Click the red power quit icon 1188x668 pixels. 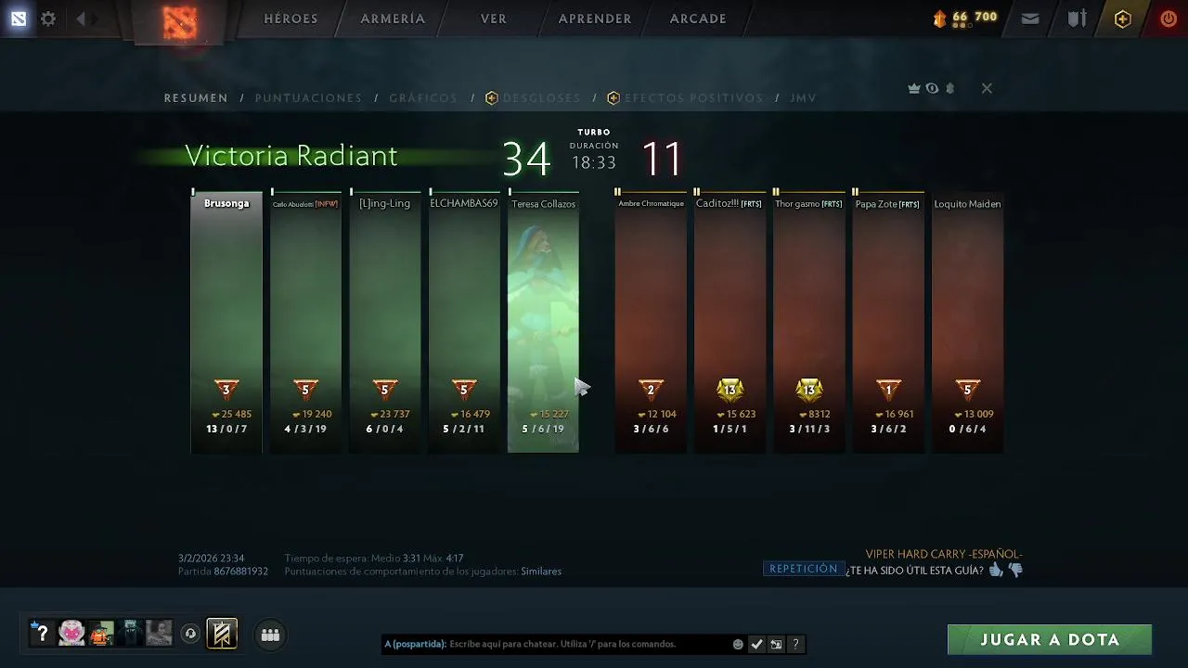pyautogui.click(x=1169, y=19)
